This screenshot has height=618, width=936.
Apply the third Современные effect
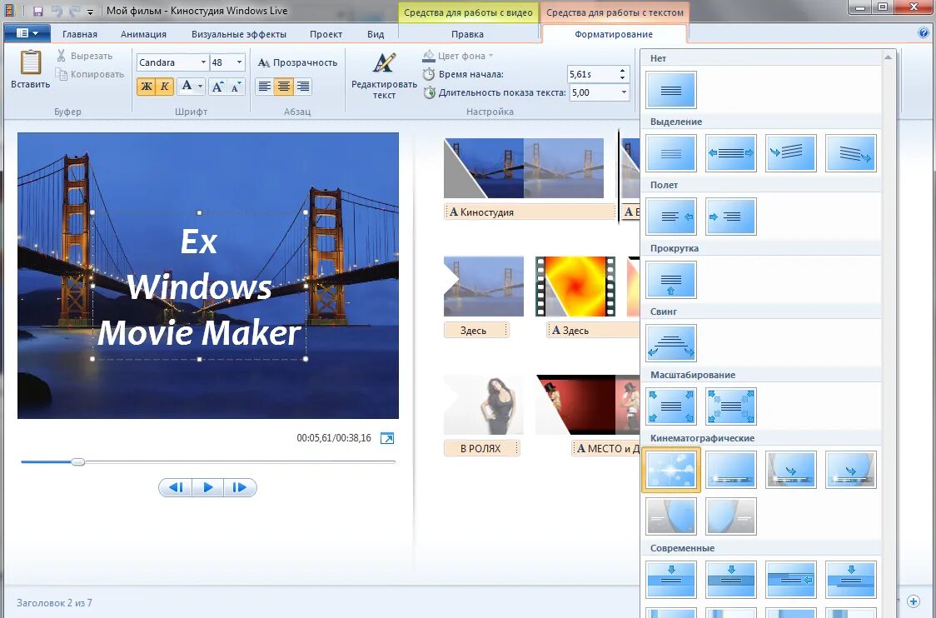[791, 579]
